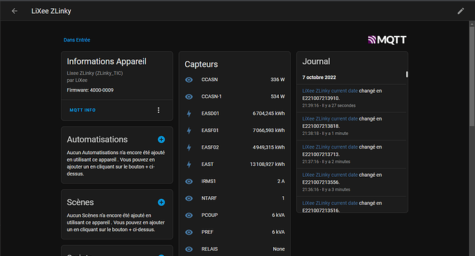The image size is (475, 256).
Task: Click the eye icon beside RELAIS
Action: (189, 249)
